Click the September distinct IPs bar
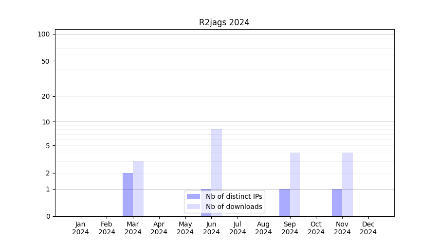Screen dimensions: 438x243 pyautogui.click(x=285, y=202)
